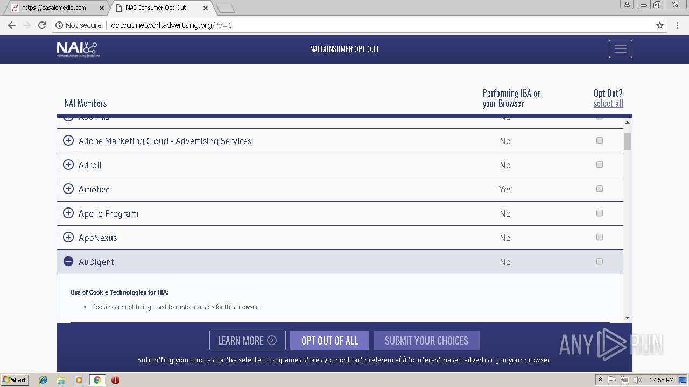The height and width of the screenshot is (387, 689).
Task: Open File Explorer from taskbar
Action: click(x=61, y=380)
